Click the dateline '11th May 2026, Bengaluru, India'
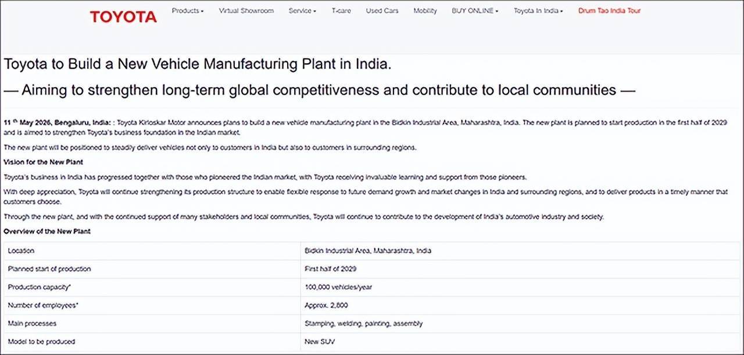This screenshot has height=355, width=744. click(58, 123)
